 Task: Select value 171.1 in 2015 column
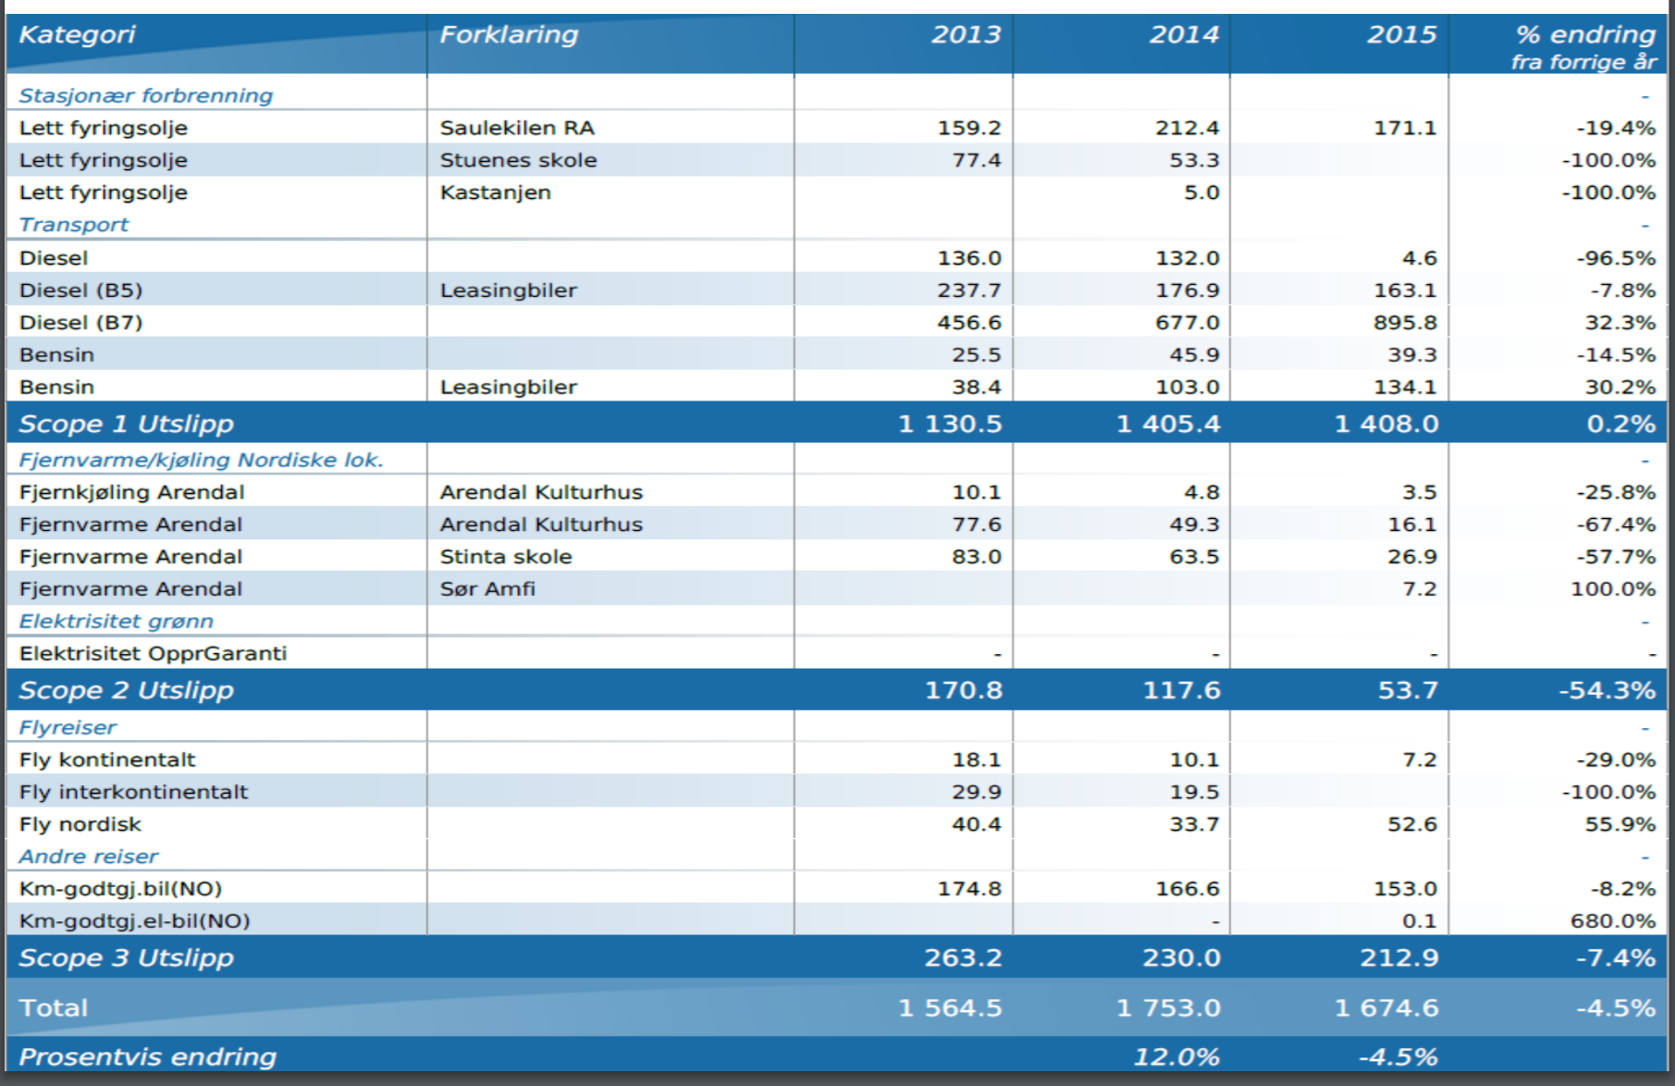tap(1405, 128)
